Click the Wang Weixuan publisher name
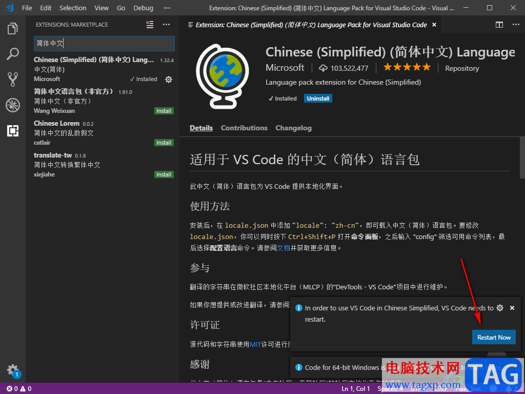This screenshot has height=394, width=525. (54, 111)
